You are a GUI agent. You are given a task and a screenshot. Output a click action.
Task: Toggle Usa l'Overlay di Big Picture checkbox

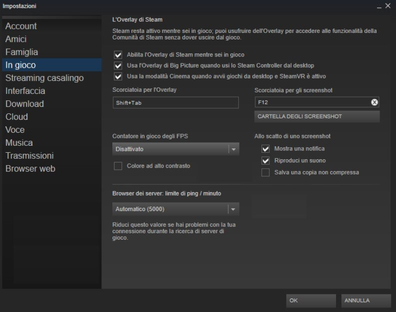pos(118,65)
